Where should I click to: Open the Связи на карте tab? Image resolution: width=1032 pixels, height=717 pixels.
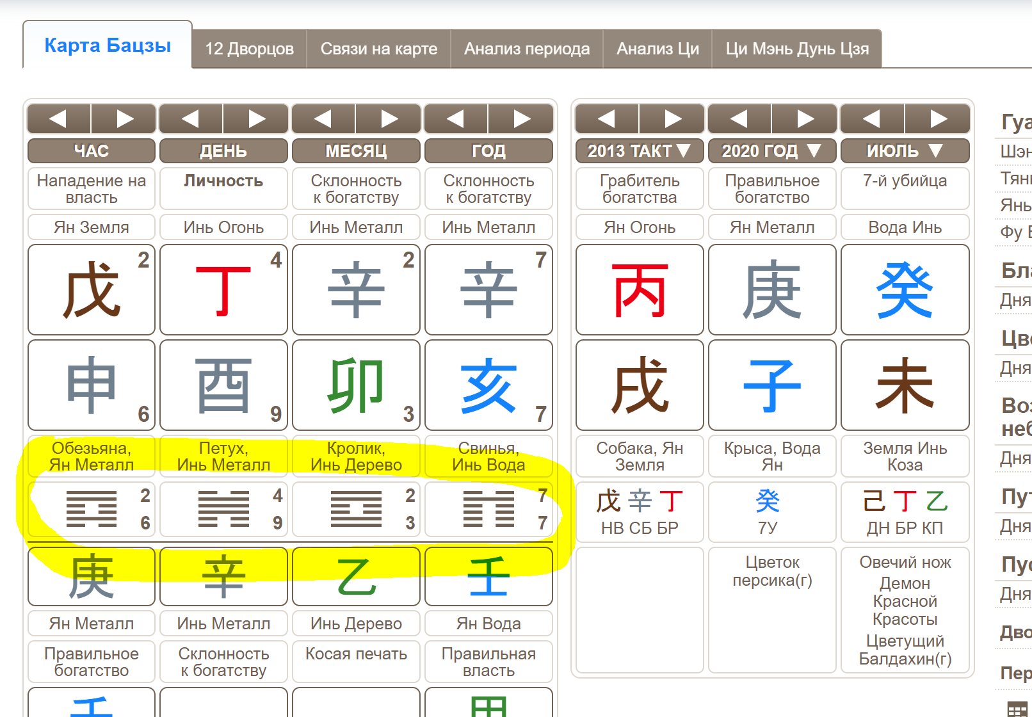[378, 49]
